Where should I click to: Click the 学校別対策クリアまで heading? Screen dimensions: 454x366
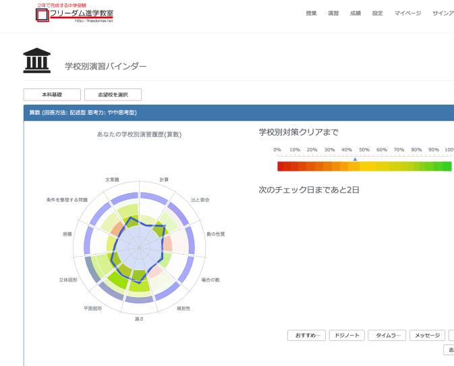299,132
